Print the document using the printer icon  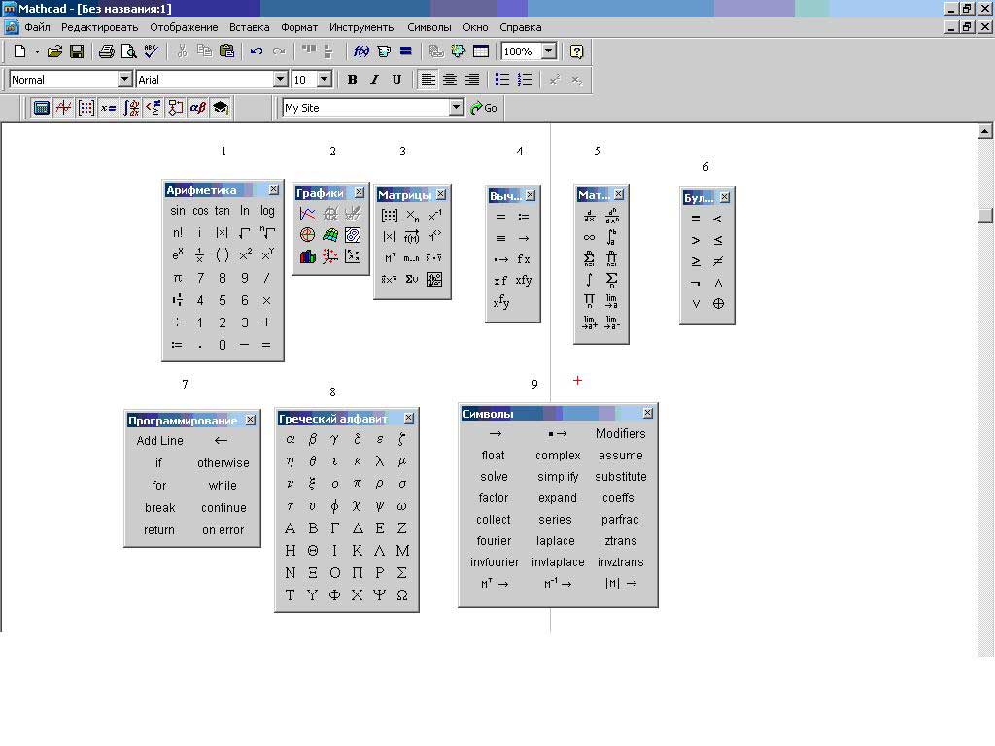coord(106,51)
